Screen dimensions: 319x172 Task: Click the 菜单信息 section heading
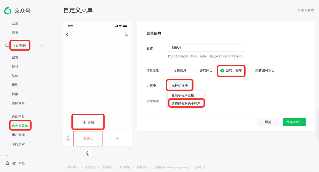pos(154,34)
